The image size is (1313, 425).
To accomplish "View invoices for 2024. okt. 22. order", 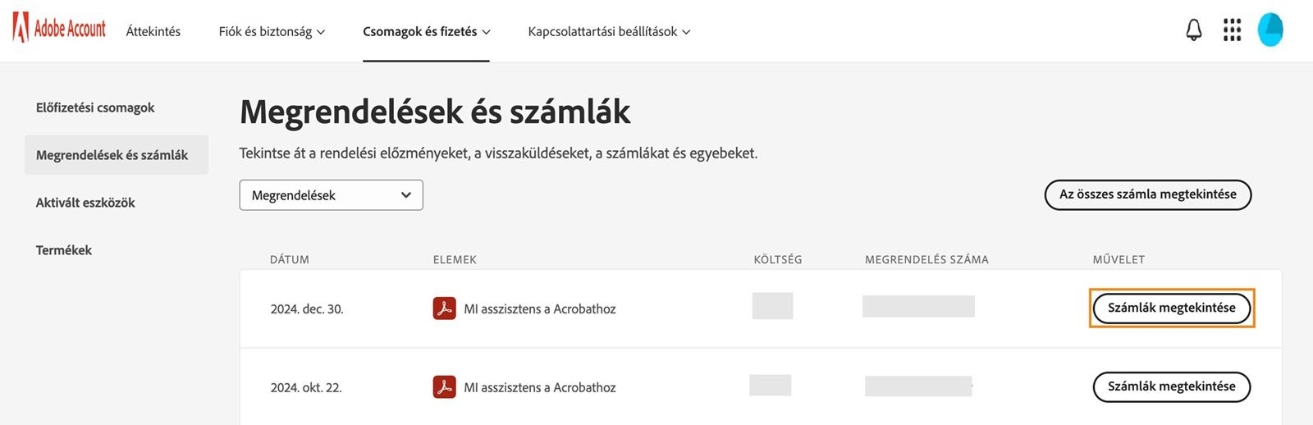I will click(x=1171, y=387).
